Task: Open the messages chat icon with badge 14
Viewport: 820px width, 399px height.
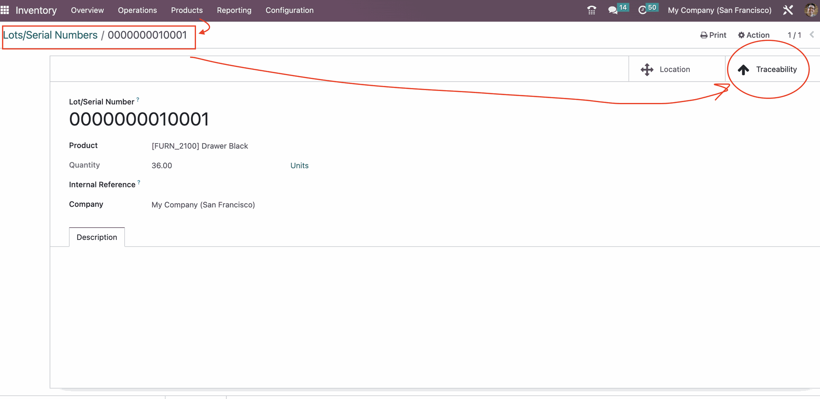Action: (618, 9)
